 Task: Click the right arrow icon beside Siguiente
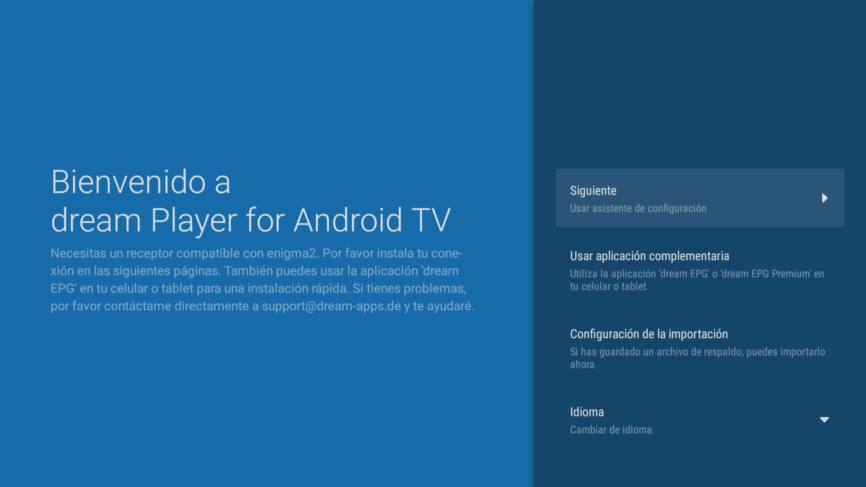click(x=825, y=198)
